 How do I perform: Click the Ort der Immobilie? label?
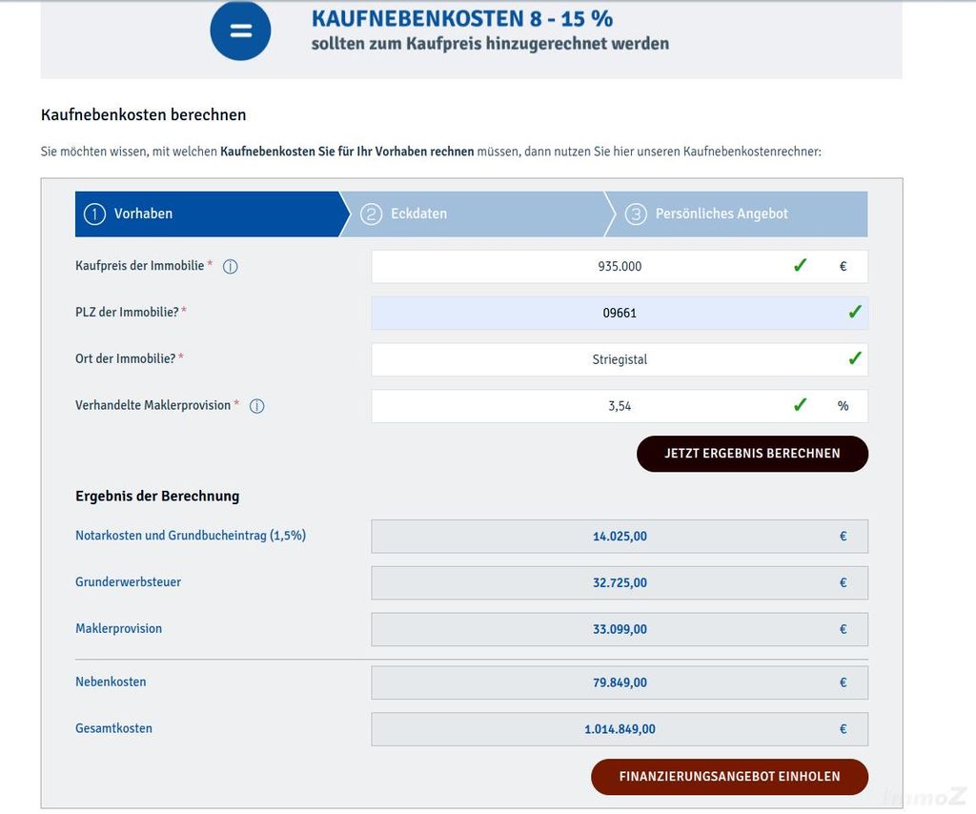pos(126,358)
